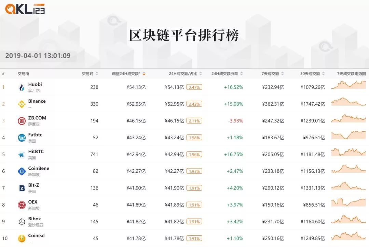Open the CoinBene exchange link
The height and width of the screenshot is (247, 369).
(39, 168)
